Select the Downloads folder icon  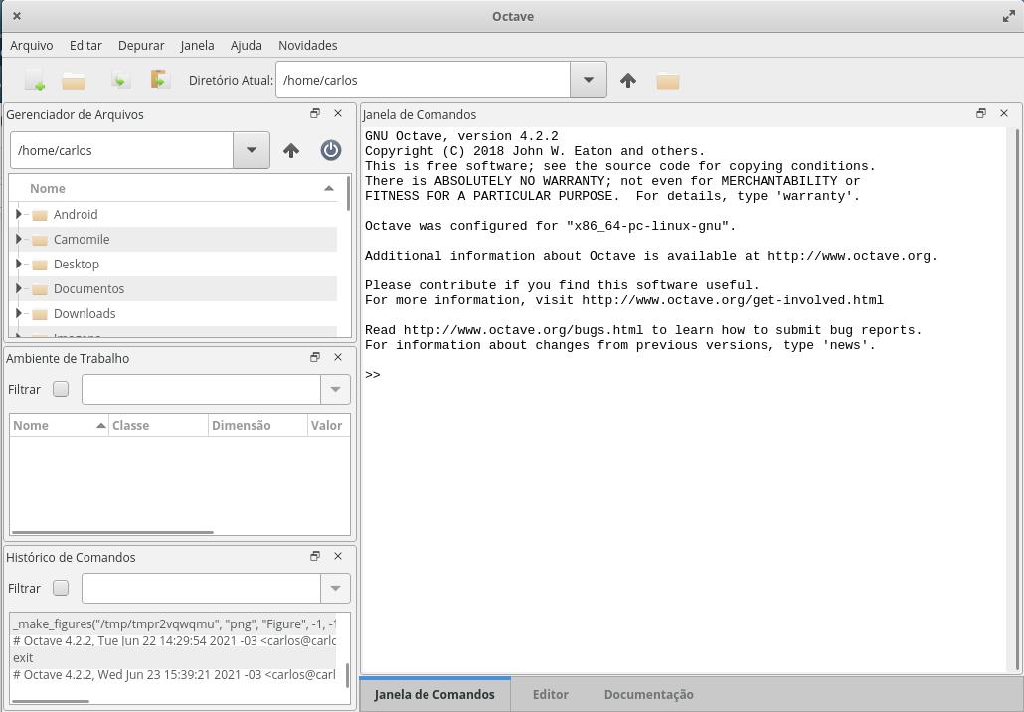click(x=40, y=314)
